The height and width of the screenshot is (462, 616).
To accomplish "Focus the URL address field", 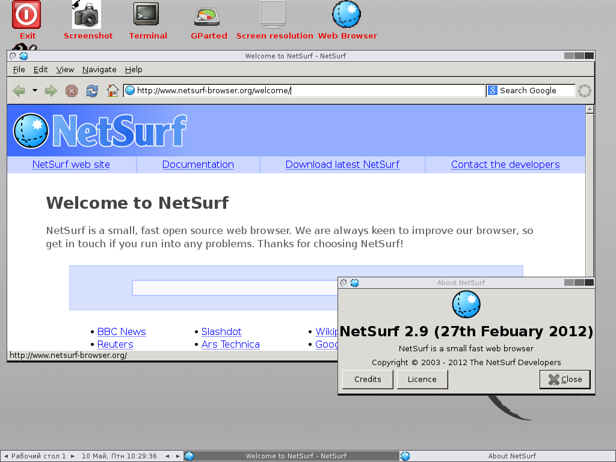I will pos(304,91).
